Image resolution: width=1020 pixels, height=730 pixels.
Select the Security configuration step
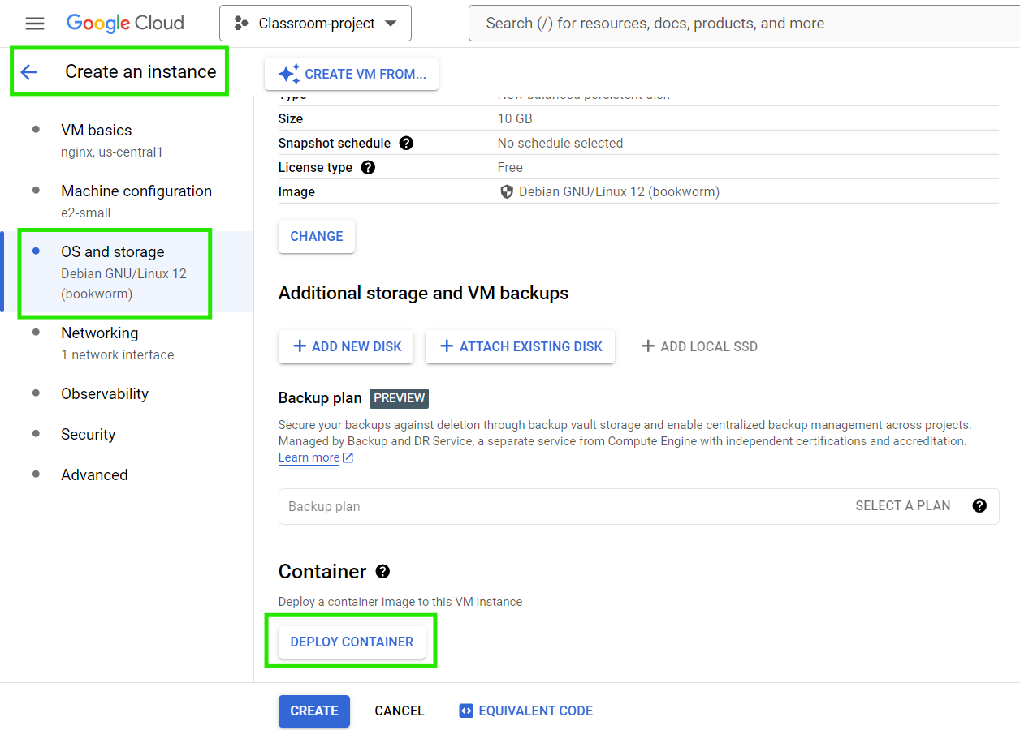coord(88,434)
